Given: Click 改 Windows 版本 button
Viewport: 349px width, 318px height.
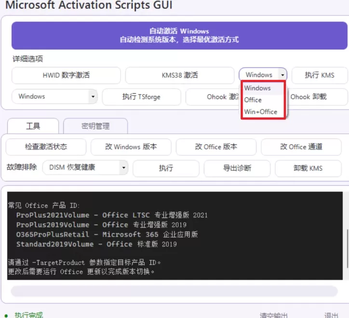Looking at the screenshot, I should (131, 147).
